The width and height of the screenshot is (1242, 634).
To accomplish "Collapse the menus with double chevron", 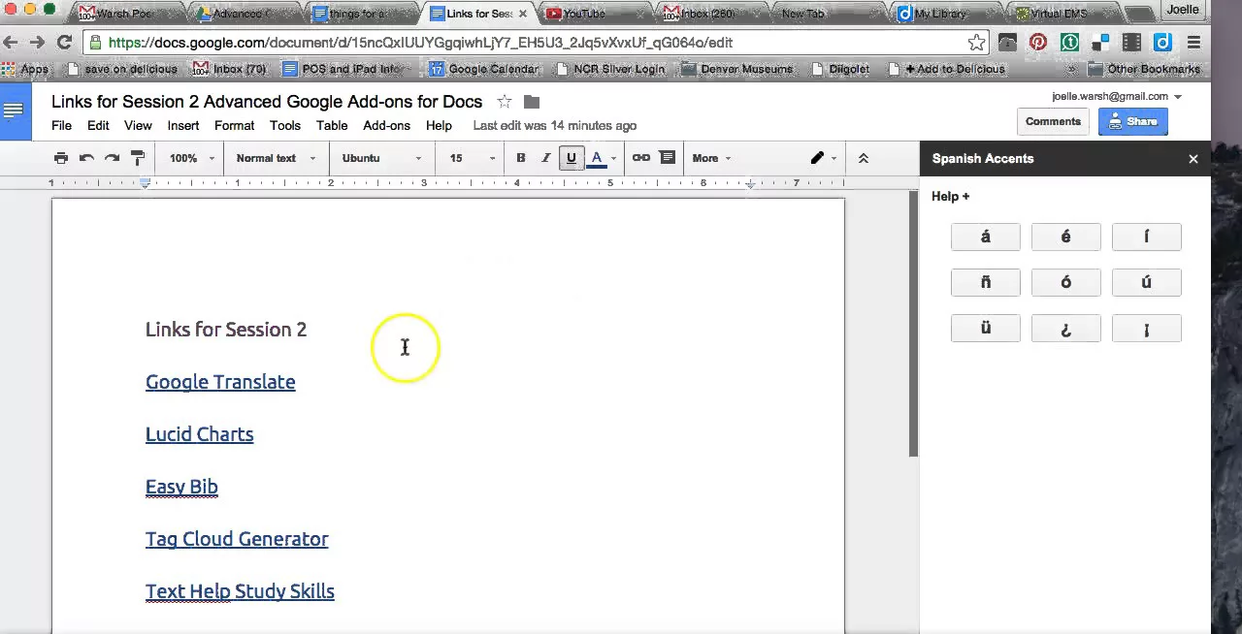I will point(863,158).
